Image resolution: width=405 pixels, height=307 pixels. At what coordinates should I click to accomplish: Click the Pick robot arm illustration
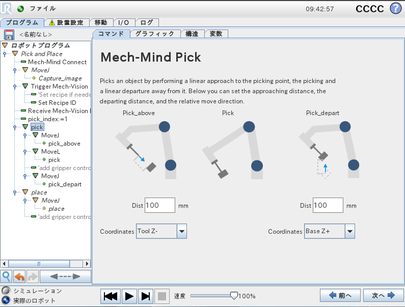pyautogui.click(x=232, y=150)
